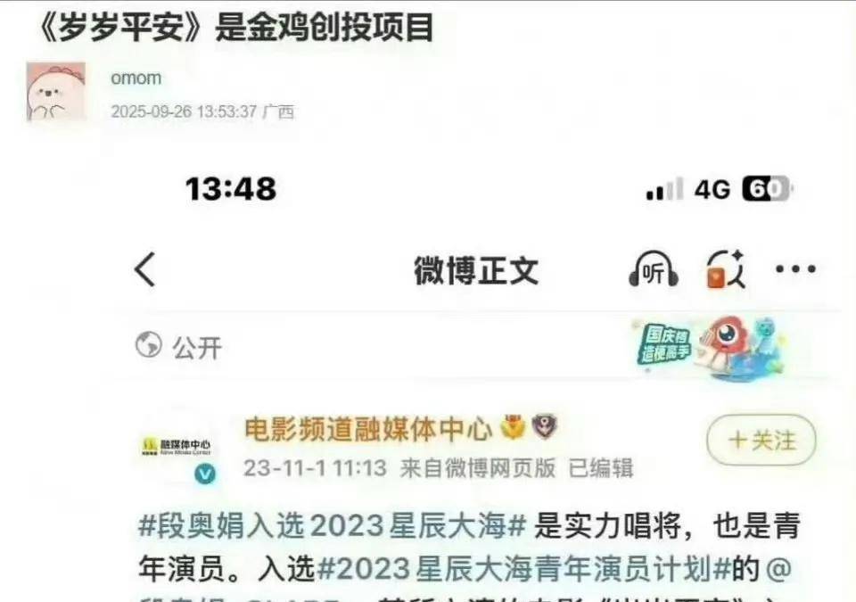Tap the blue verified V badge
856x602 pixels.
click(205, 473)
